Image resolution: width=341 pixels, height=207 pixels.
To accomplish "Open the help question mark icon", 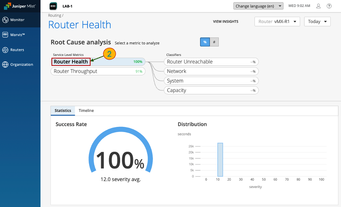I will (x=329, y=6).
